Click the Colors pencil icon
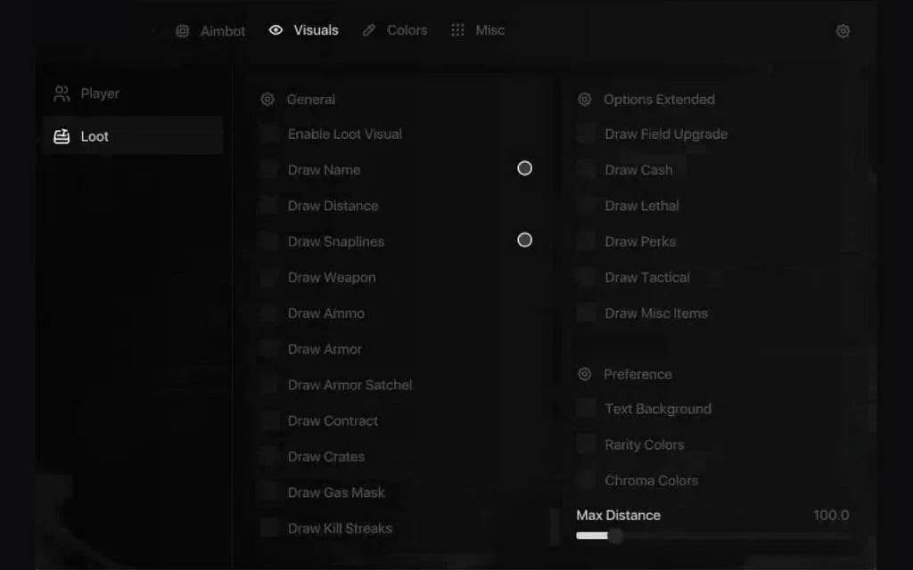This screenshot has height=570, width=913. [368, 30]
